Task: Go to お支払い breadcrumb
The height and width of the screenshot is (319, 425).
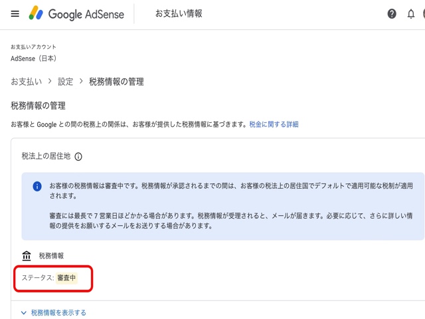Action: pyautogui.click(x=27, y=82)
